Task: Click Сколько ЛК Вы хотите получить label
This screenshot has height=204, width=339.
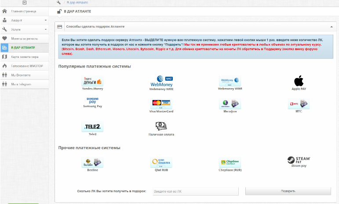Action: (x=112, y=191)
